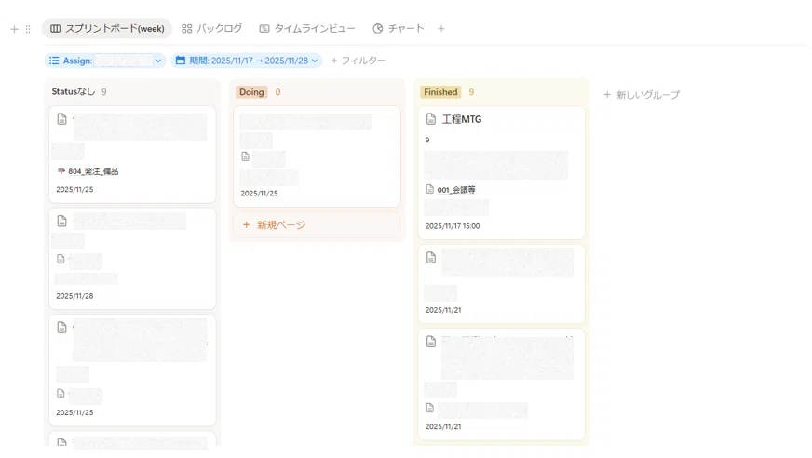This screenshot has height=458, width=812.
Task: Open the チャート tab
Action: tap(399, 29)
